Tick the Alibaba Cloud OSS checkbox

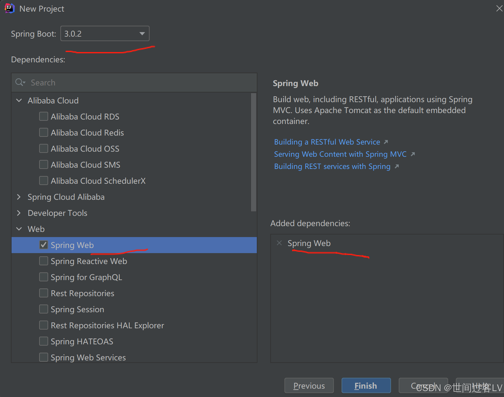pos(44,148)
